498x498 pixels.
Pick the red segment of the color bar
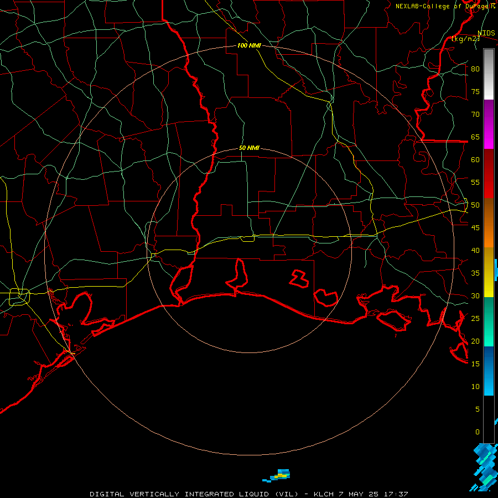(489, 174)
